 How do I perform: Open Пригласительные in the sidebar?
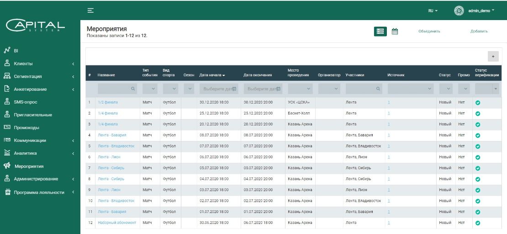(x=33, y=115)
